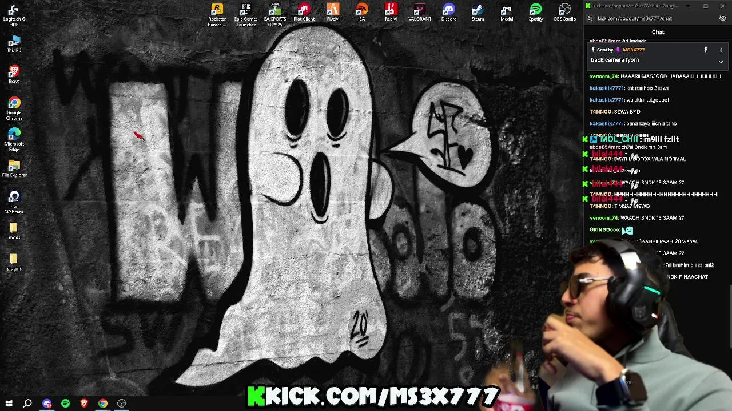Switch to Chrome in the taskbar

[103, 404]
